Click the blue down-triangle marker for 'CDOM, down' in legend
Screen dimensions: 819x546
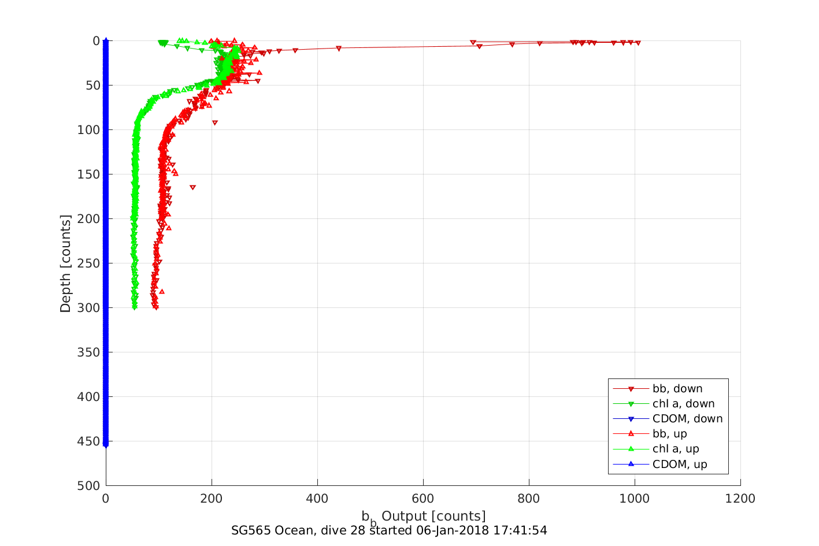631,419
